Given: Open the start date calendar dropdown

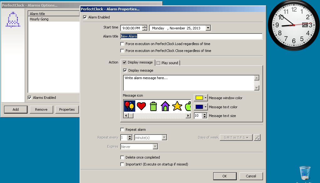Looking at the screenshot, I should [x=208, y=28].
